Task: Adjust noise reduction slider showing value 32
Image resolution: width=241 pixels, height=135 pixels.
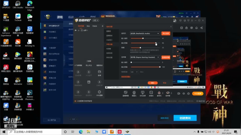Action: click(x=140, y=48)
